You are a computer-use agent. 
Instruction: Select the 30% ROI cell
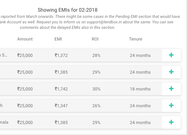[x=96, y=89]
